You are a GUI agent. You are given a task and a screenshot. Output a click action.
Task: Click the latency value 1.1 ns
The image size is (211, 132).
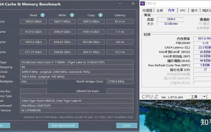pyautogui.click(x=120, y=32)
